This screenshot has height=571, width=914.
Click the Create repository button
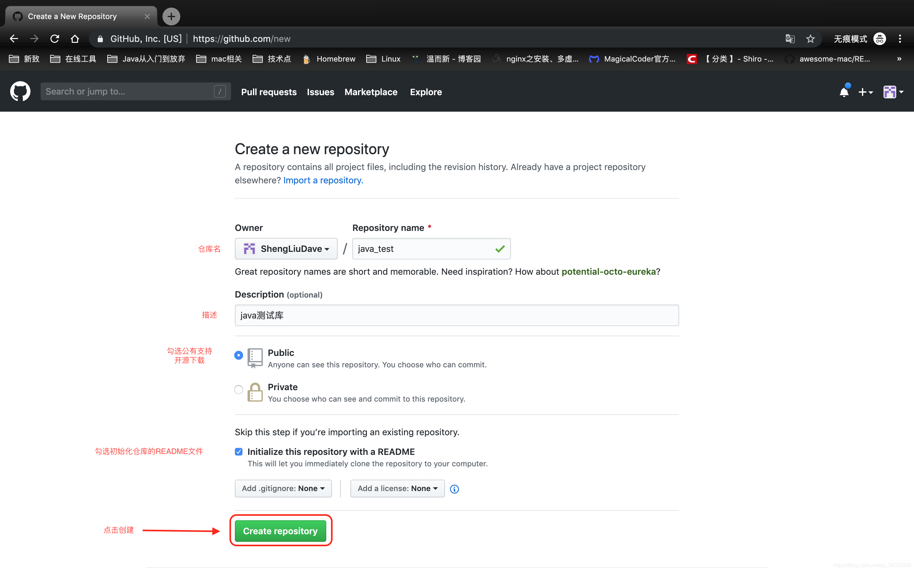coord(280,531)
